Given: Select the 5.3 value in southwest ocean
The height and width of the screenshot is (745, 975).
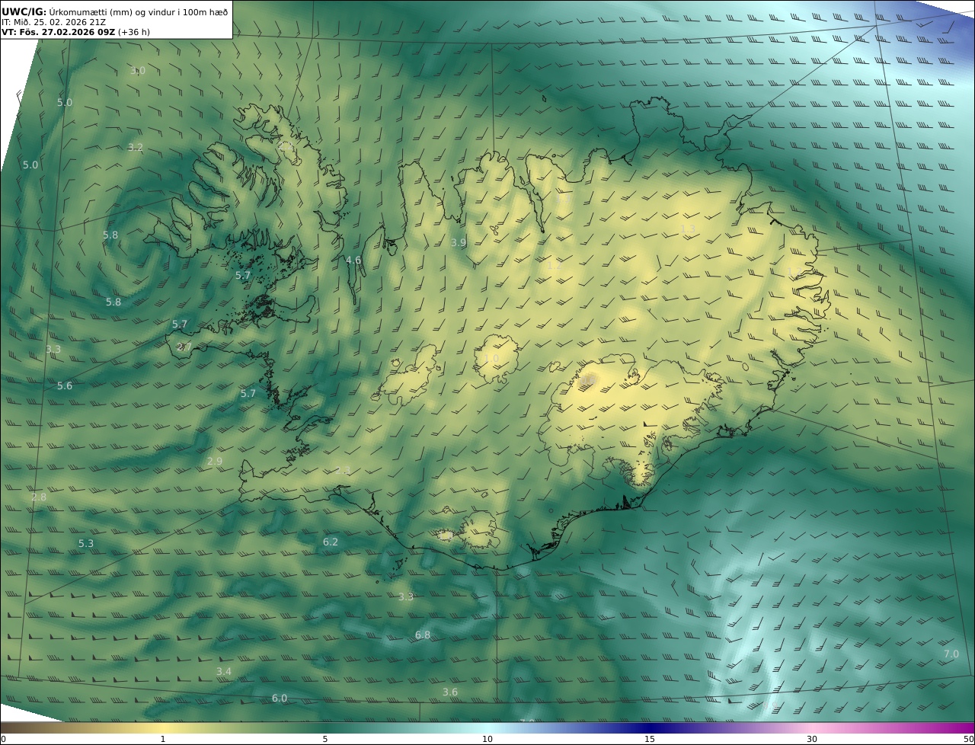Looking at the screenshot, I should pos(86,544).
